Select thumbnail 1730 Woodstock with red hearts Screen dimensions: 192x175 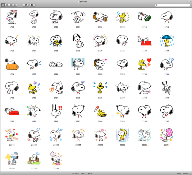point(145,64)
